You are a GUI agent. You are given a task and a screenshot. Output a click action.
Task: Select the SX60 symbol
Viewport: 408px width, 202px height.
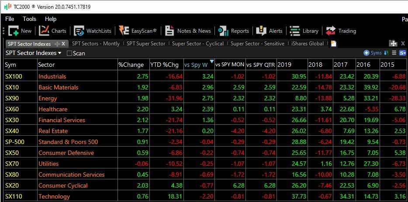pos(12,109)
